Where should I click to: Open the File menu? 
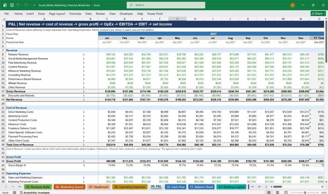pyautogui.click(x=7, y=13)
